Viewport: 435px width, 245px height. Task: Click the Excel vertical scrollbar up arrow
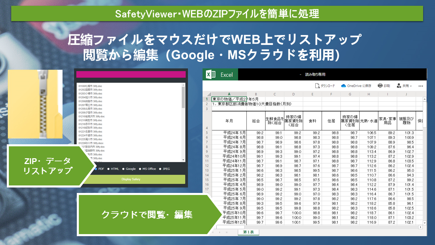click(424, 99)
